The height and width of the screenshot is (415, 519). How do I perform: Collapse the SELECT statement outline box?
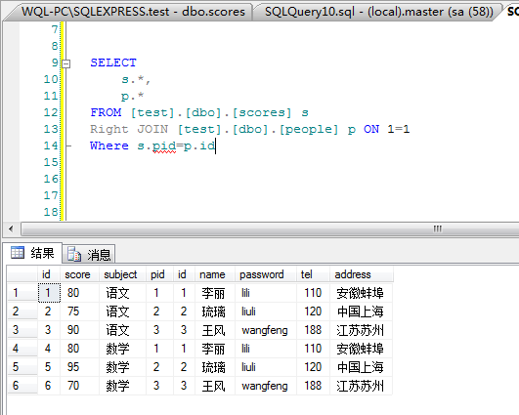66,63
